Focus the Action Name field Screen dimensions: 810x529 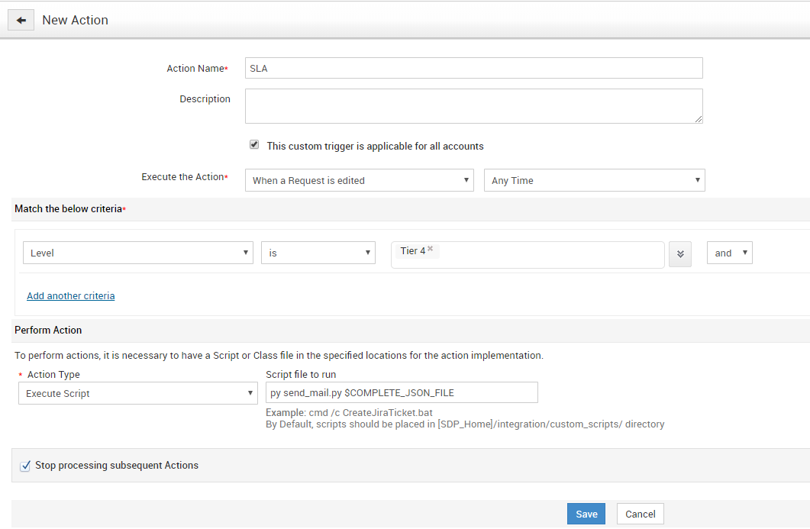click(473, 68)
